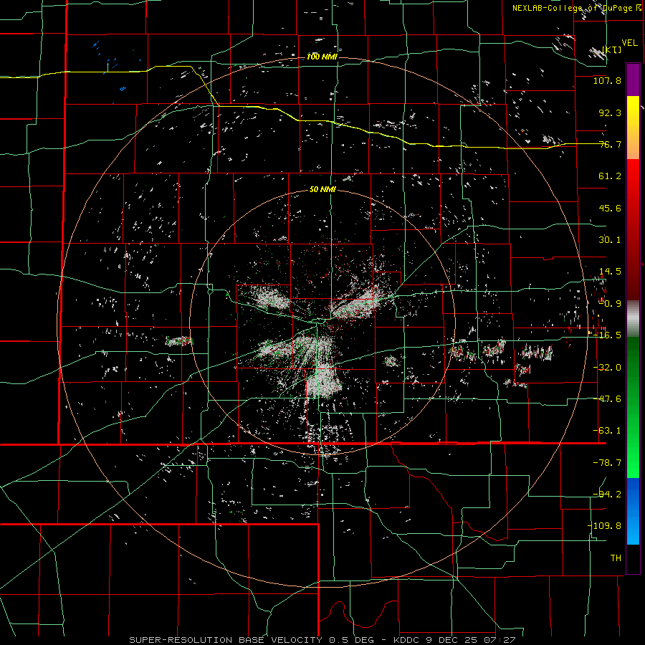Click the 50 NMI range ring label
The height and width of the screenshot is (645, 645).
coord(322,190)
